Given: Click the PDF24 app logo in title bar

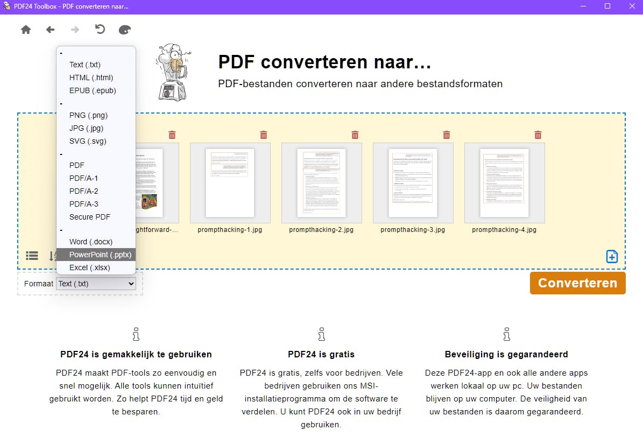Looking at the screenshot, I should click(x=6, y=6).
